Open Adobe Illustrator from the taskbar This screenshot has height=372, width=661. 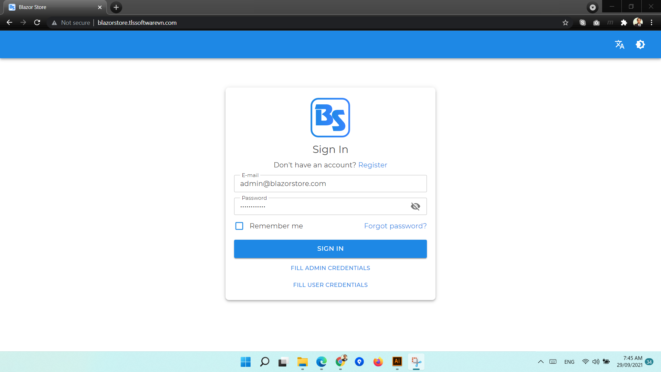[397, 362]
